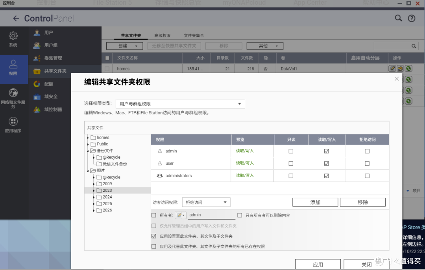The width and height of the screenshot is (425, 270).
Task: Select the @Recycle folder under 备份文件
Action: point(111,157)
